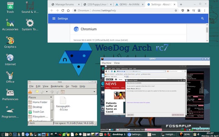Switch to Puppy Linux tab
This screenshot has height=137, width=219.
pos(98,5)
